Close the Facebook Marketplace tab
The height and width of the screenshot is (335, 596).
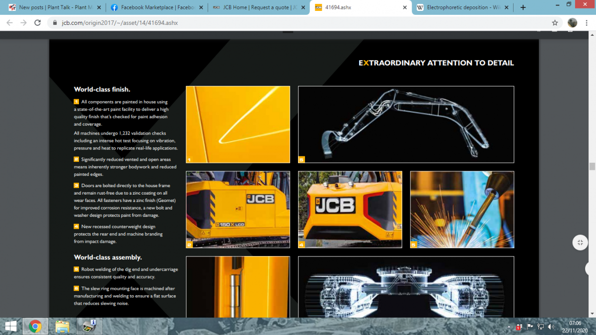coord(201,8)
